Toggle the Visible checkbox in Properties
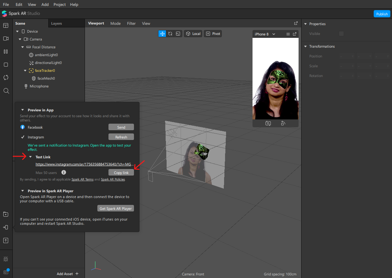392x278 pixels. [341, 34]
